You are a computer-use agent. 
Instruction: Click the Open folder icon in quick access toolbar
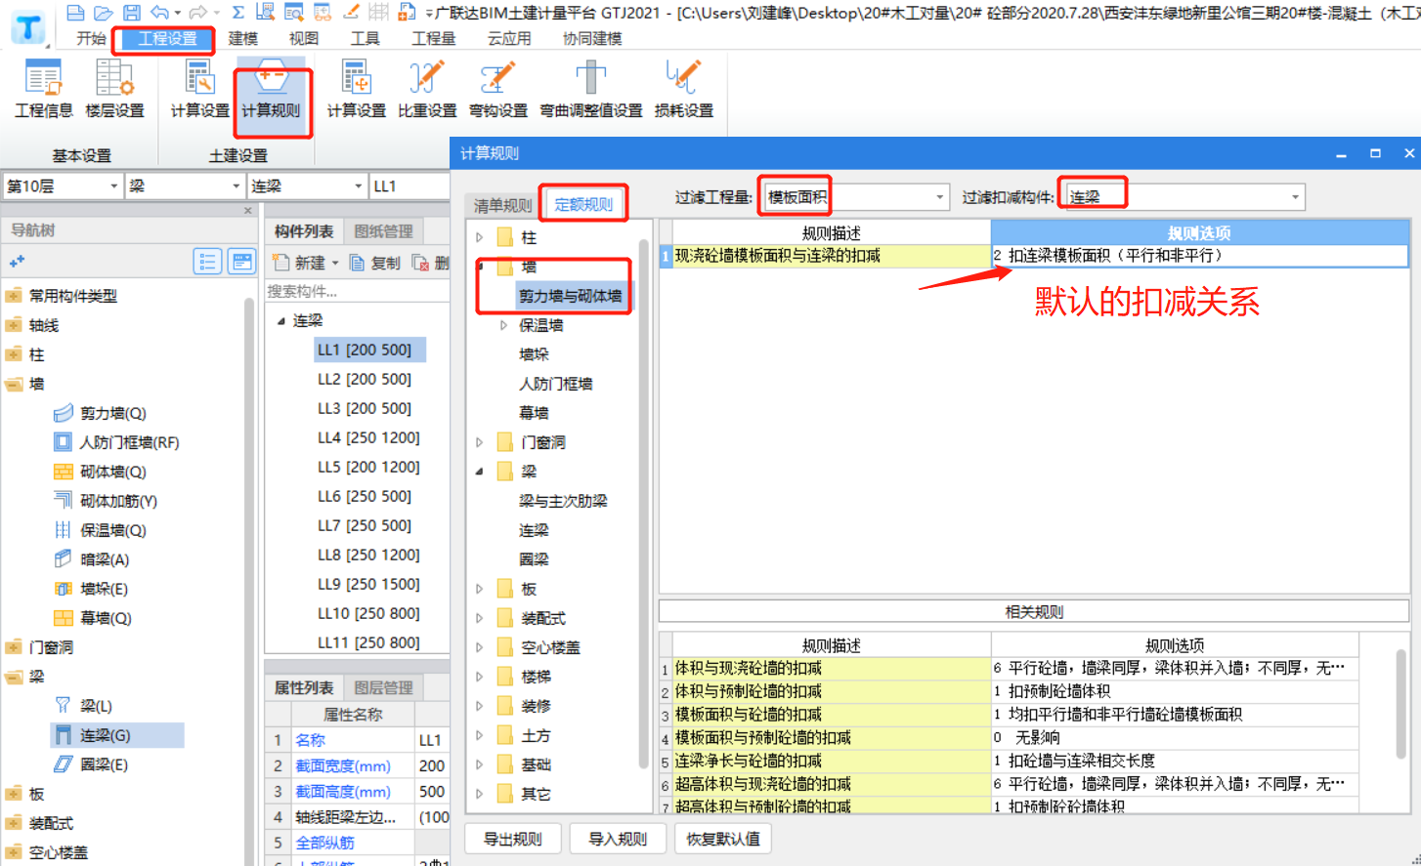(x=103, y=13)
